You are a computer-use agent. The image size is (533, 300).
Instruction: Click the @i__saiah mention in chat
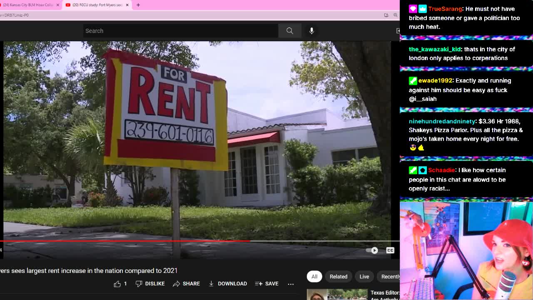point(423,99)
